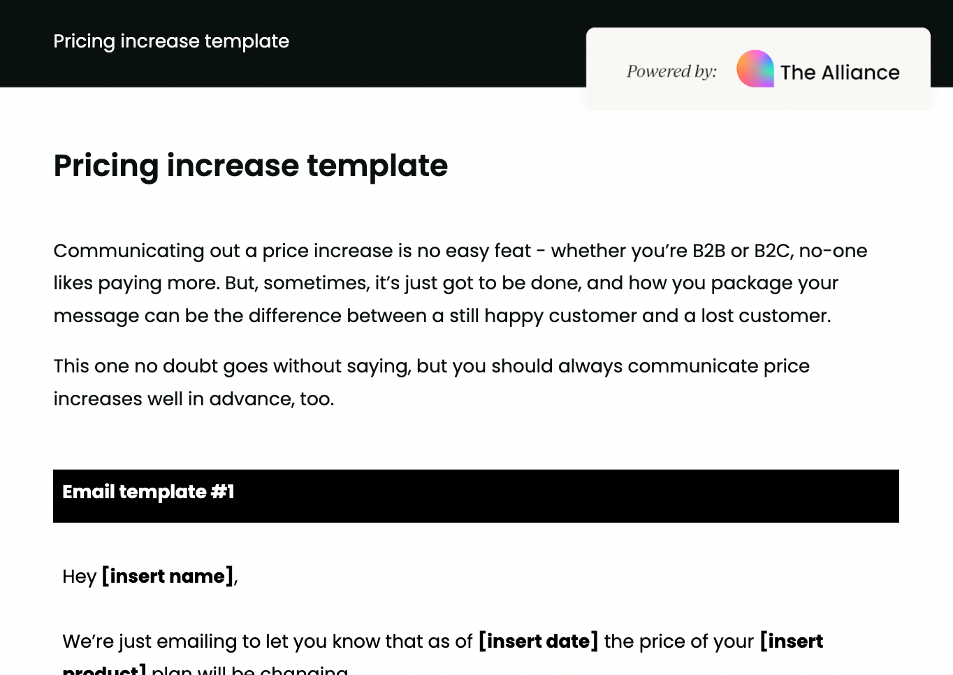Click The Alliance gradient logo icon
Screen dimensions: 953x675
755,69
